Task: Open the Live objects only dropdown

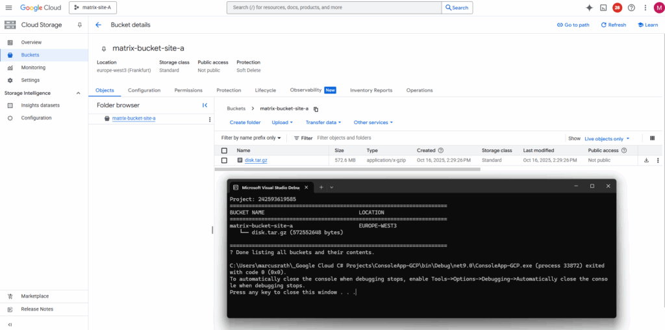Action: [x=607, y=138]
